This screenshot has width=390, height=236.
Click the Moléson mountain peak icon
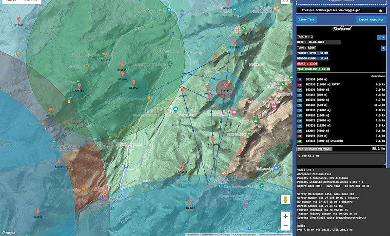click(78, 81)
